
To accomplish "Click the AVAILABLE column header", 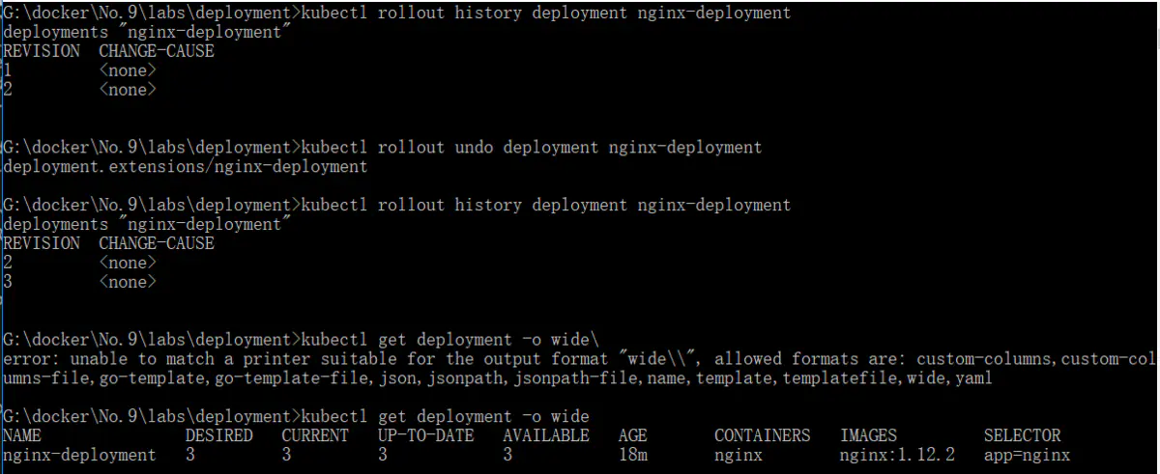I will [545, 435].
